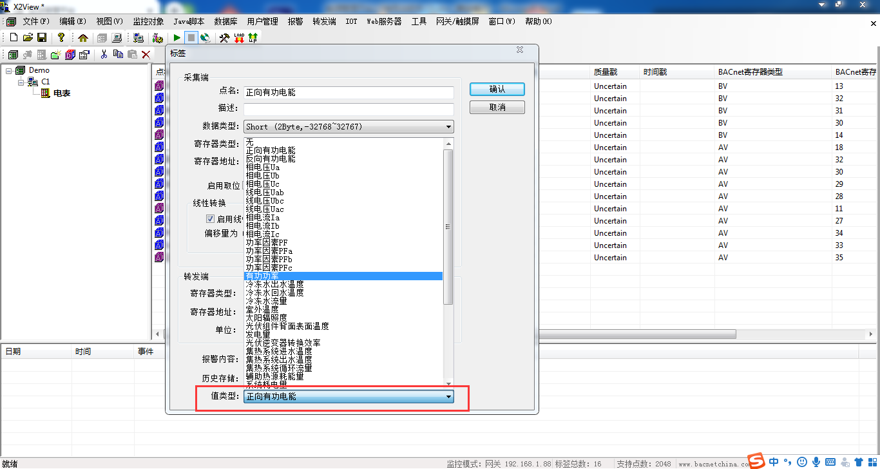Open the 值类型 dropdown showing 正向有功电能
880x469 pixels.
coord(349,397)
